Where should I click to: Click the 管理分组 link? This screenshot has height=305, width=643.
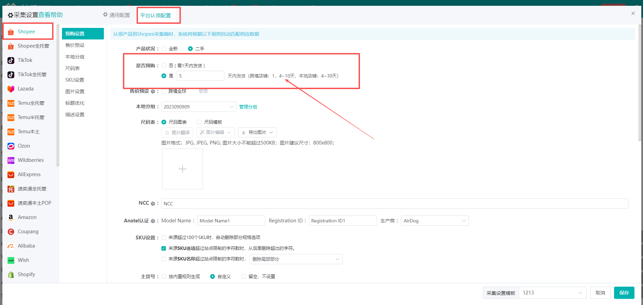point(248,107)
